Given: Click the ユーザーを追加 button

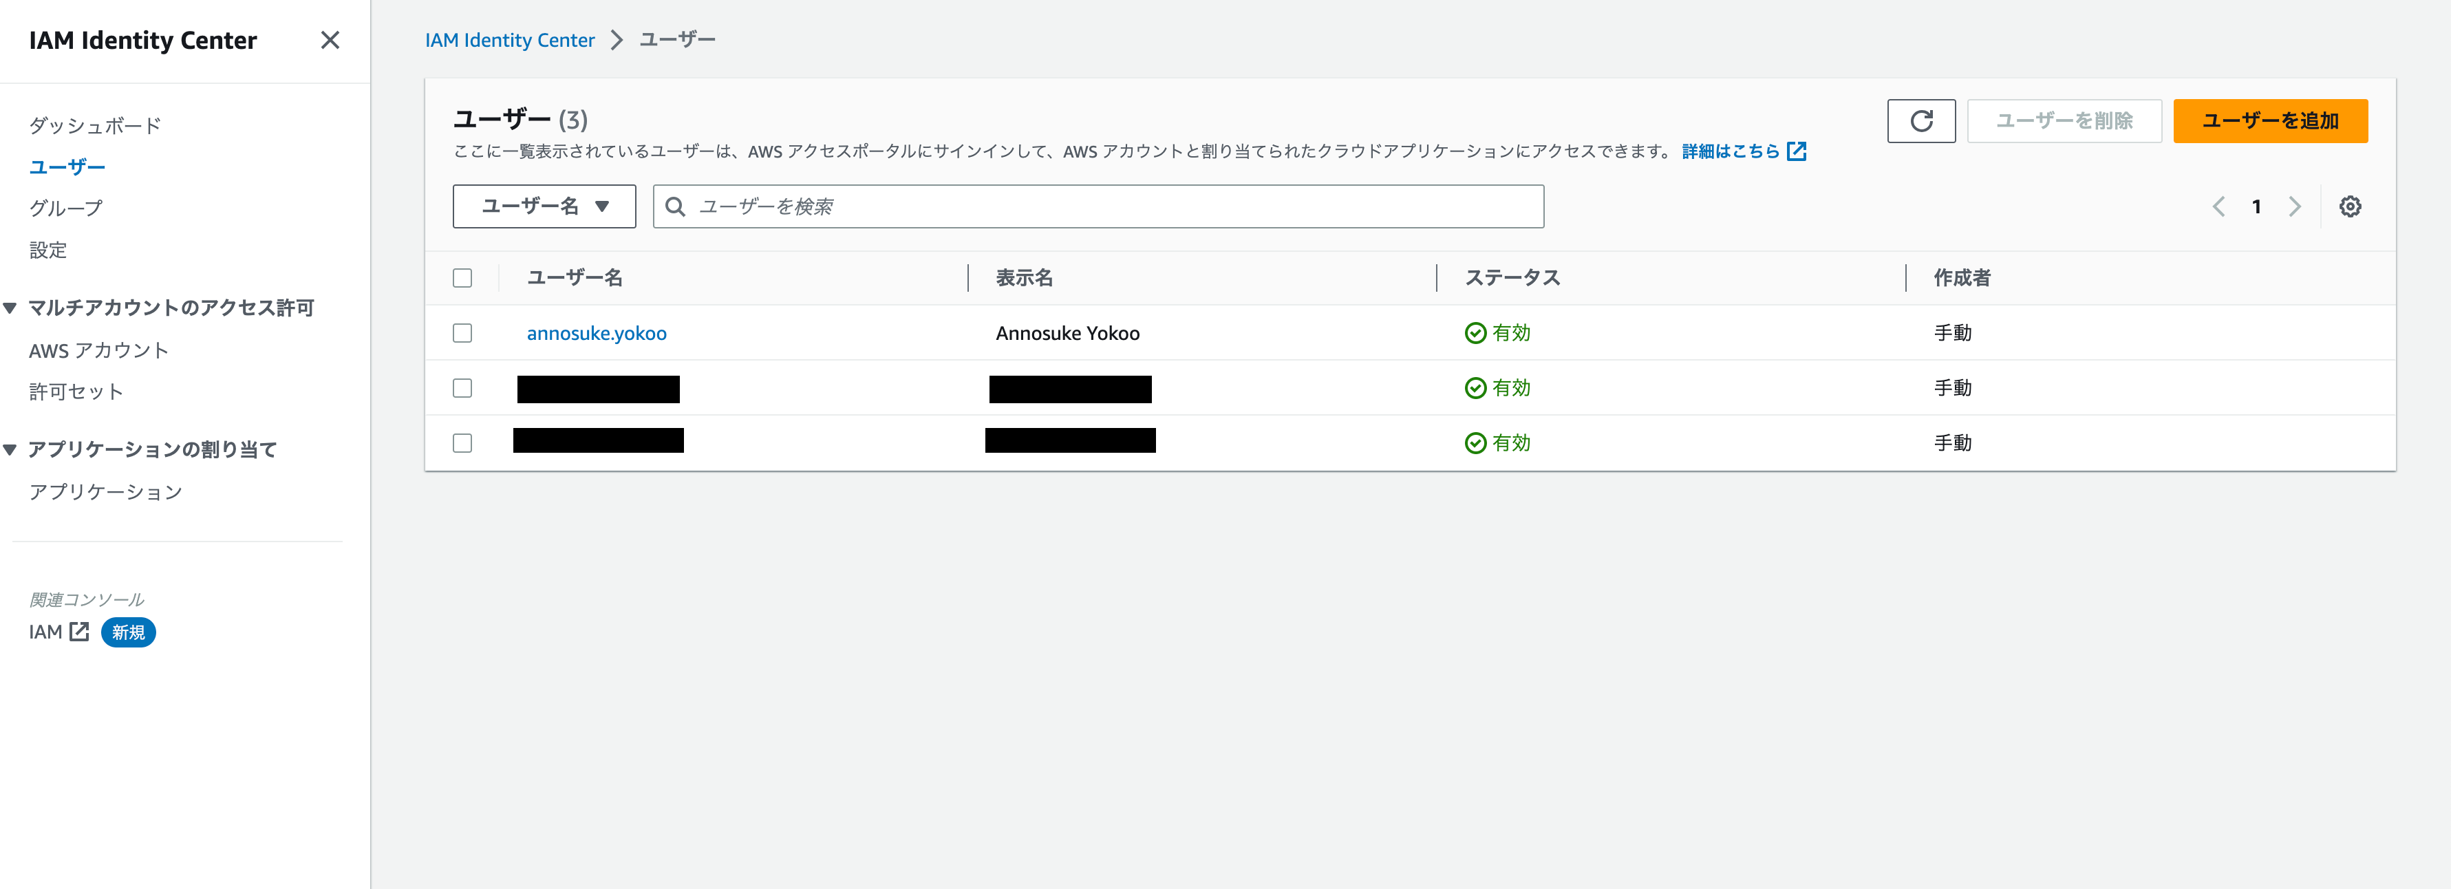Looking at the screenshot, I should pos(2270,121).
